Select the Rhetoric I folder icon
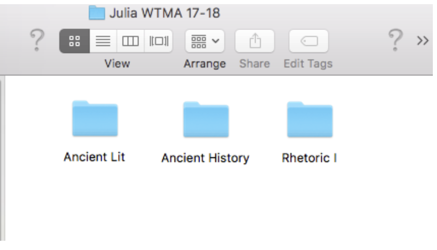Screen dimensions: 437x250 tap(310, 119)
